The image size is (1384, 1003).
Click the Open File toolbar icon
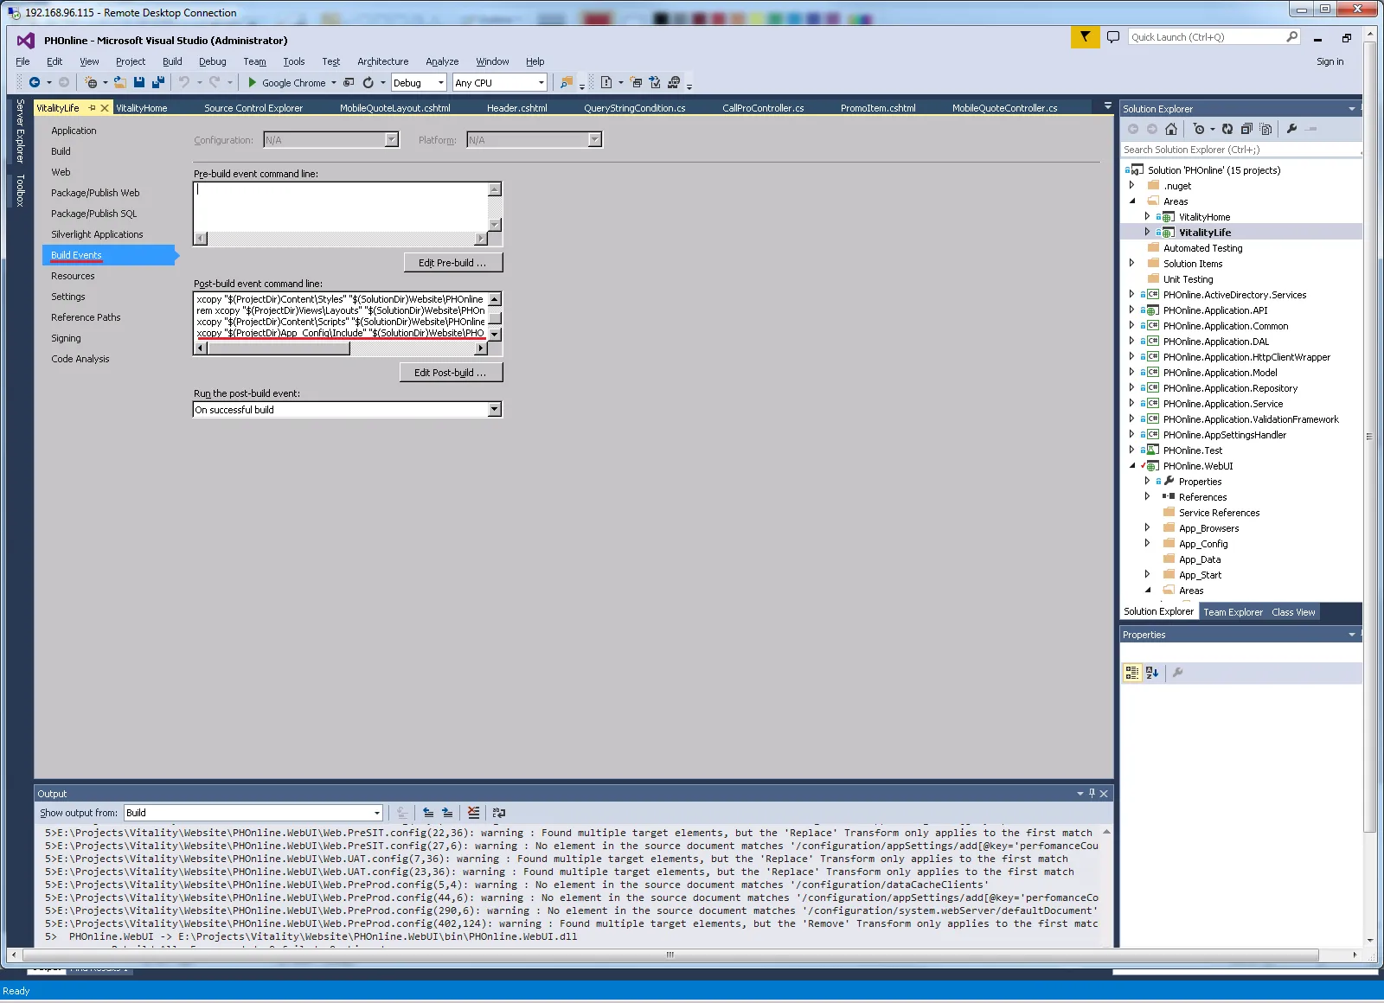(120, 83)
